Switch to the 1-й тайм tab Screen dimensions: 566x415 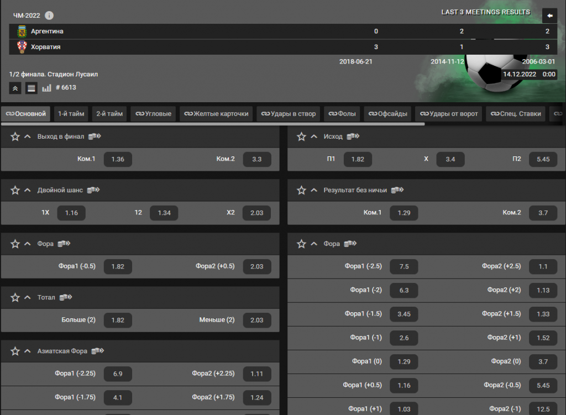(x=71, y=114)
